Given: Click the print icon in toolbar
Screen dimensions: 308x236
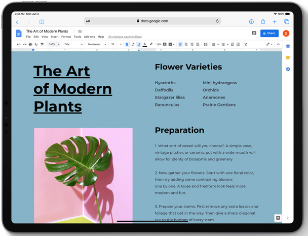Looking at the screenshot, I should click(x=30, y=45).
